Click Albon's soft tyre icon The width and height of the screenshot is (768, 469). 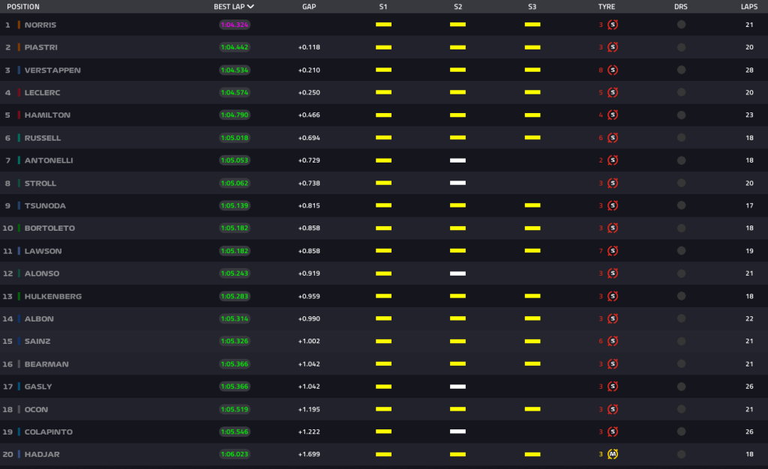613,318
